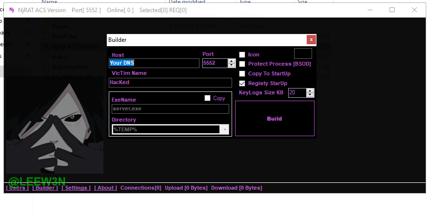Screen dimensions: 433x213
Task: Close the Builder dialog with red X
Action: click(x=311, y=40)
